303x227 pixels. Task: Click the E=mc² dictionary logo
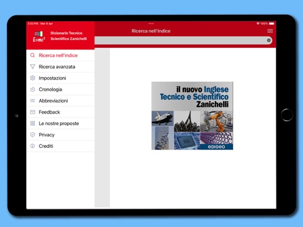[39, 37]
